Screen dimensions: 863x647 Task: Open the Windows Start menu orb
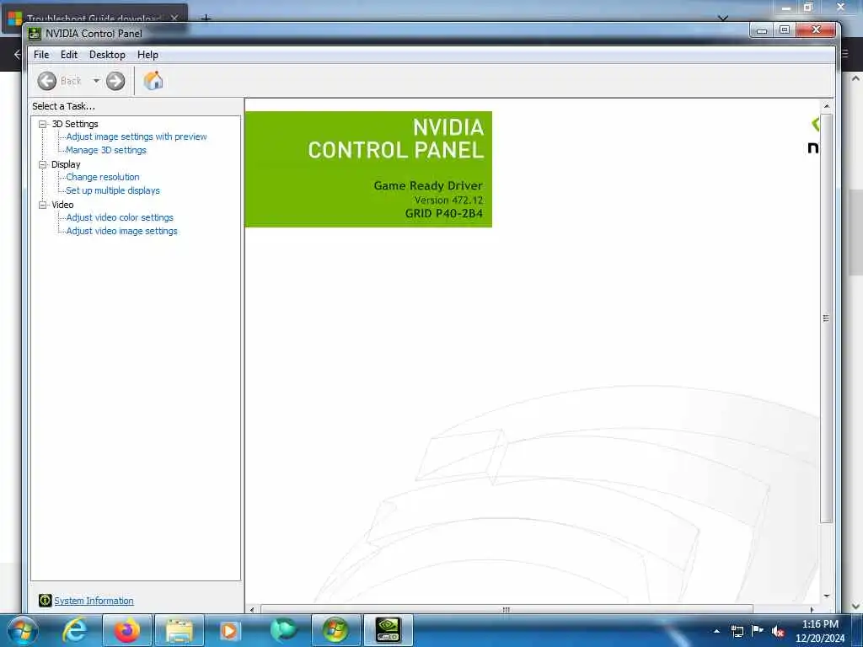coord(23,630)
